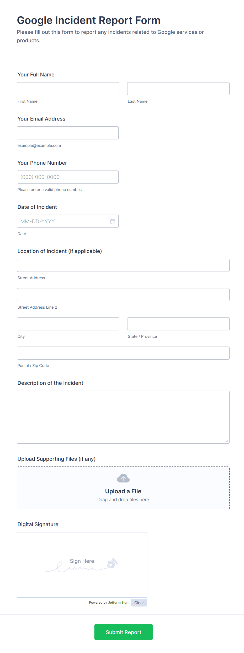Clear the digital signature
Viewport: 244px width, 653px height.
[139, 603]
